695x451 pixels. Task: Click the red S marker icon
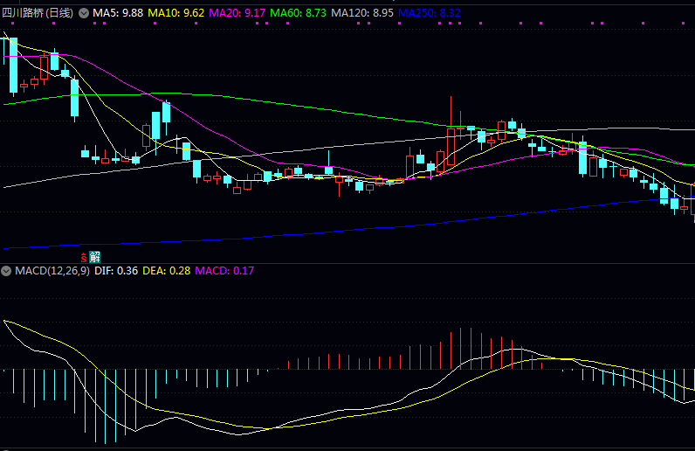pos(84,257)
